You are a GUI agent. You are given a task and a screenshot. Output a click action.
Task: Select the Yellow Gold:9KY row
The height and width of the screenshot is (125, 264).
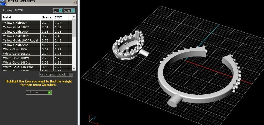(36, 23)
